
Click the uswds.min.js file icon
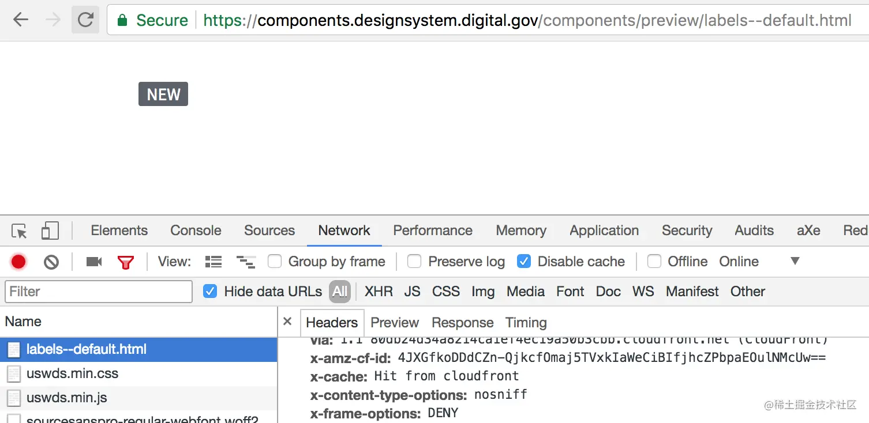tap(13, 398)
